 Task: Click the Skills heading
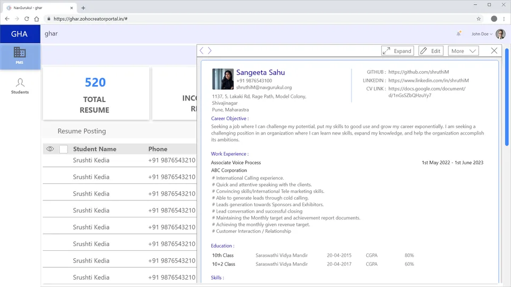tap(217, 277)
